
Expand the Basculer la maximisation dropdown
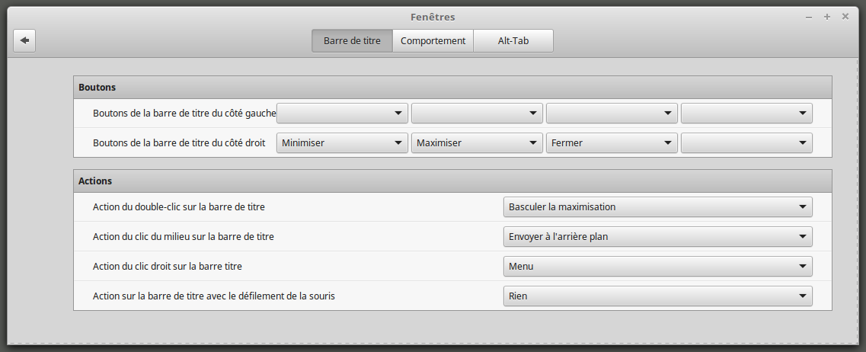click(657, 207)
